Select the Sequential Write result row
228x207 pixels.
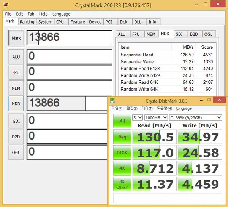click(167, 61)
